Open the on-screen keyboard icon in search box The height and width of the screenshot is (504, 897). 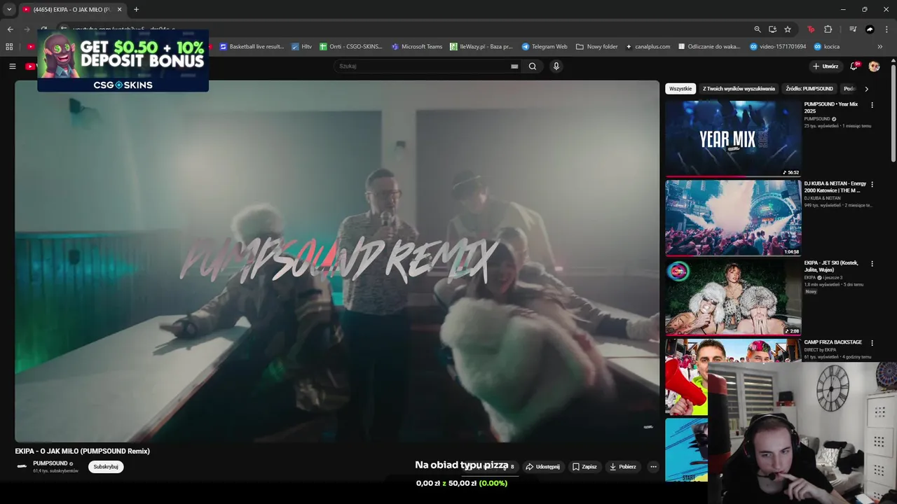pyautogui.click(x=514, y=66)
